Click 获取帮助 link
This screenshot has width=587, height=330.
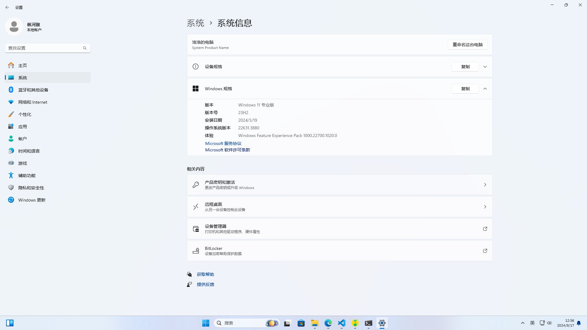[205, 274]
